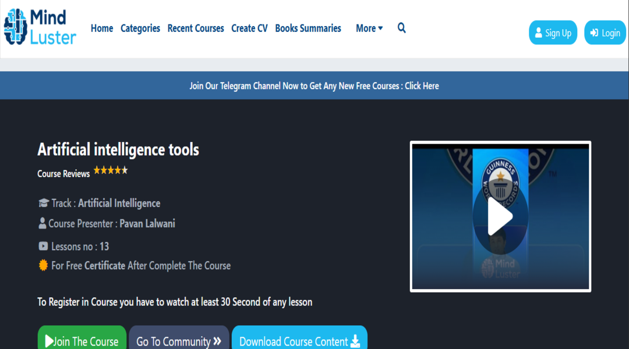Click the 'Artificial intelligence tools' course title
The image size is (629, 349).
click(x=118, y=149)
